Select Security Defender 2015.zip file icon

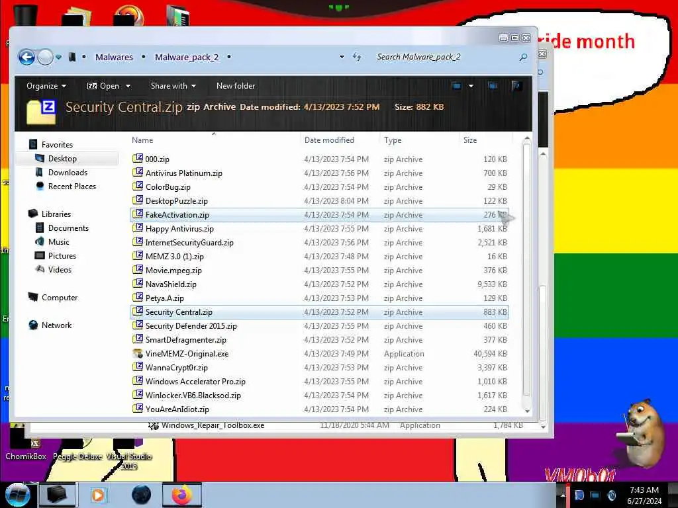pos(138,325)
